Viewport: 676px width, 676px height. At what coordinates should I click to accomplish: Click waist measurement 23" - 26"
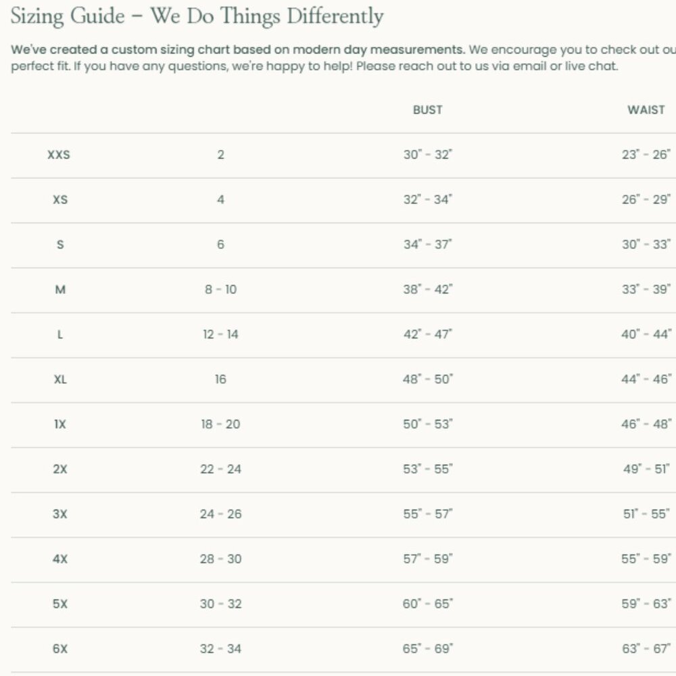tap(646, 155)
